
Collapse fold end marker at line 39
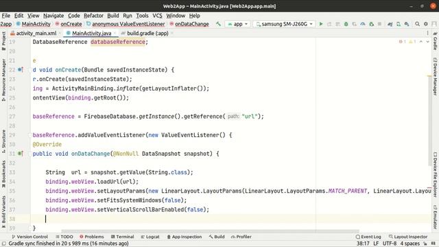point(29,228)
